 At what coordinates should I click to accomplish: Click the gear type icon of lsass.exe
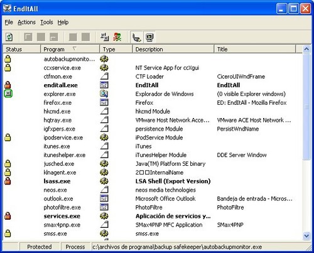[x=104, y=181]
